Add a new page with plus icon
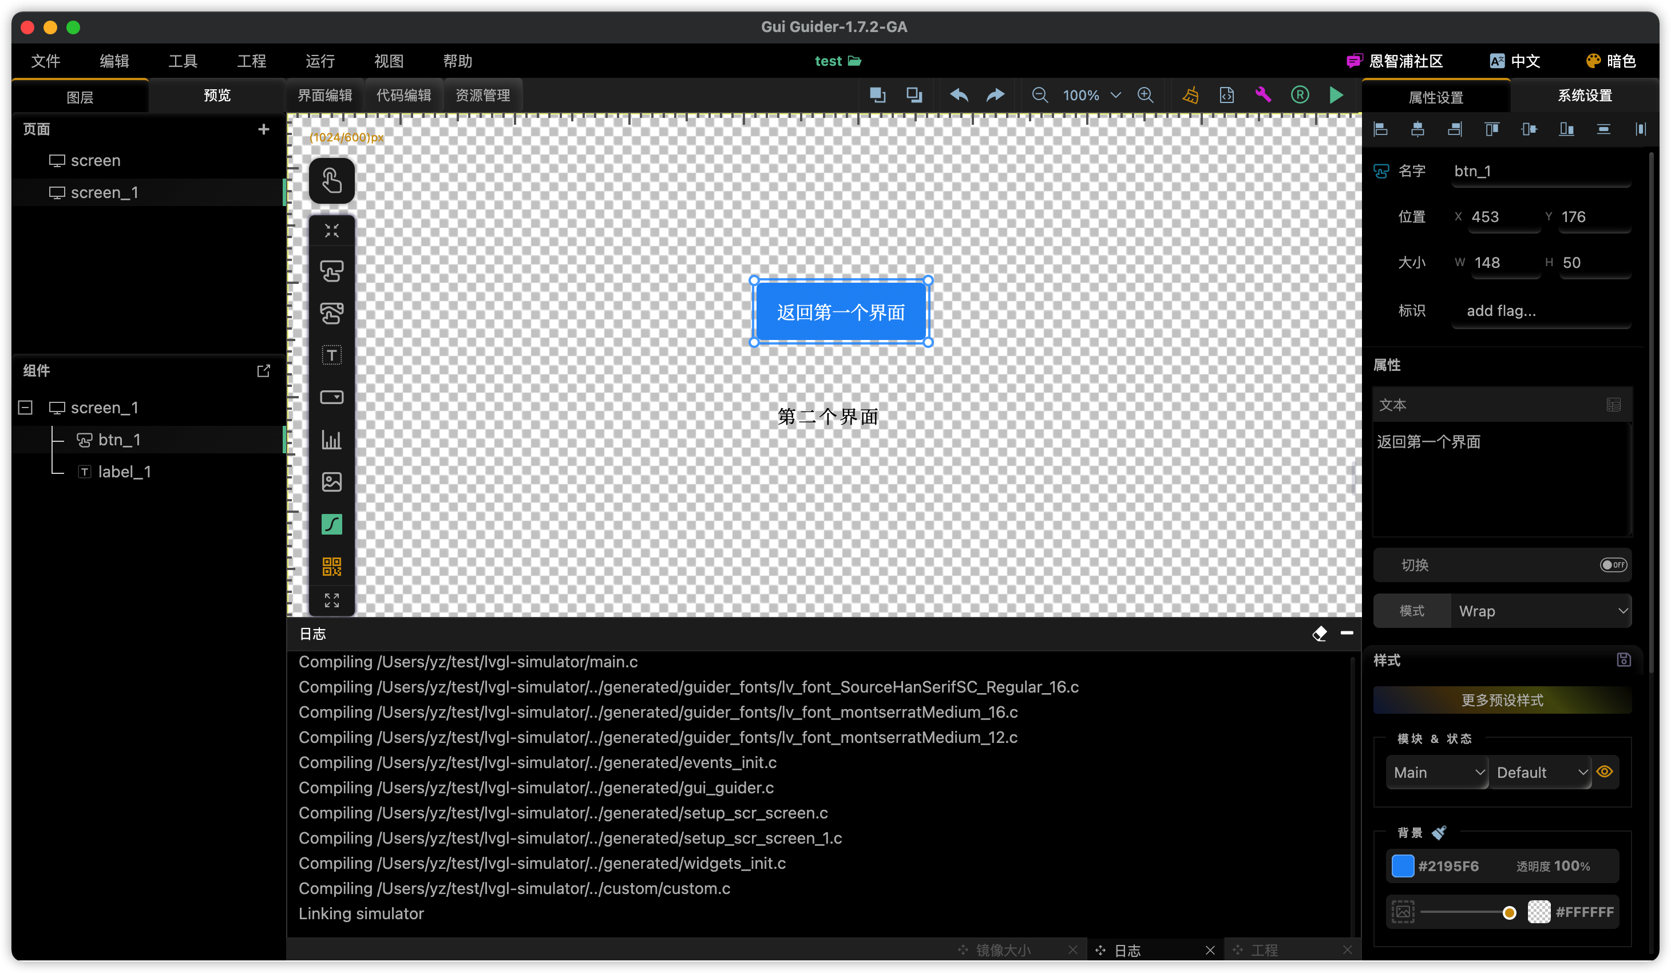1671x973 pixels. 263,129
